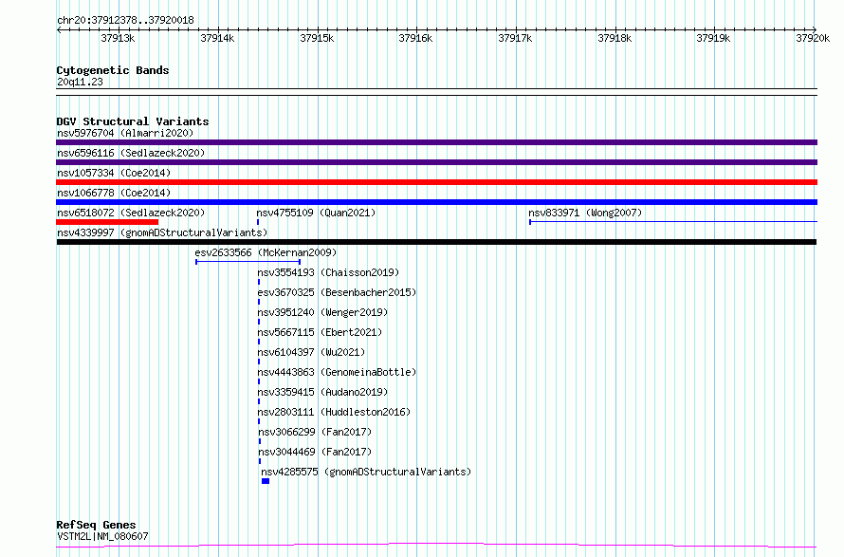
Task: Click the DGV Structural Variants track title
Action: point(133,121)
